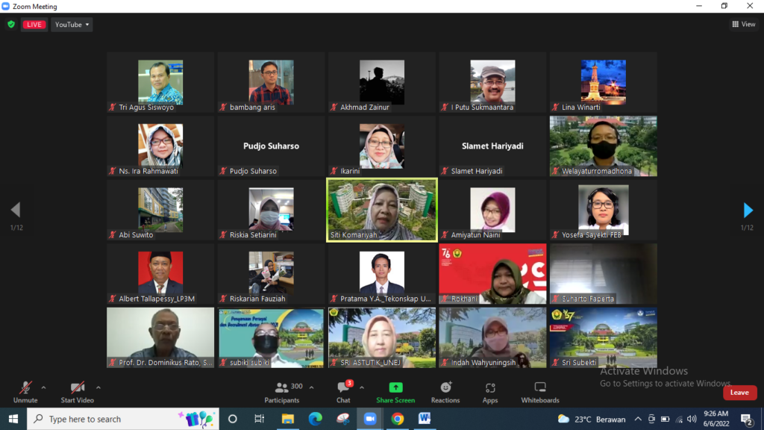Expand audio options arrow next to Unmute
Screen dimensions: 764x430
pos(43,387)
